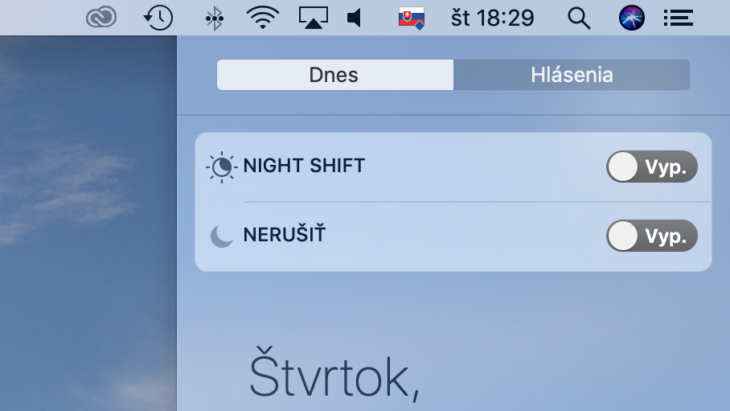The width and height of the screenshot is (730, 411).
Task: Select the Dnes tab
Action: point(335,75)
